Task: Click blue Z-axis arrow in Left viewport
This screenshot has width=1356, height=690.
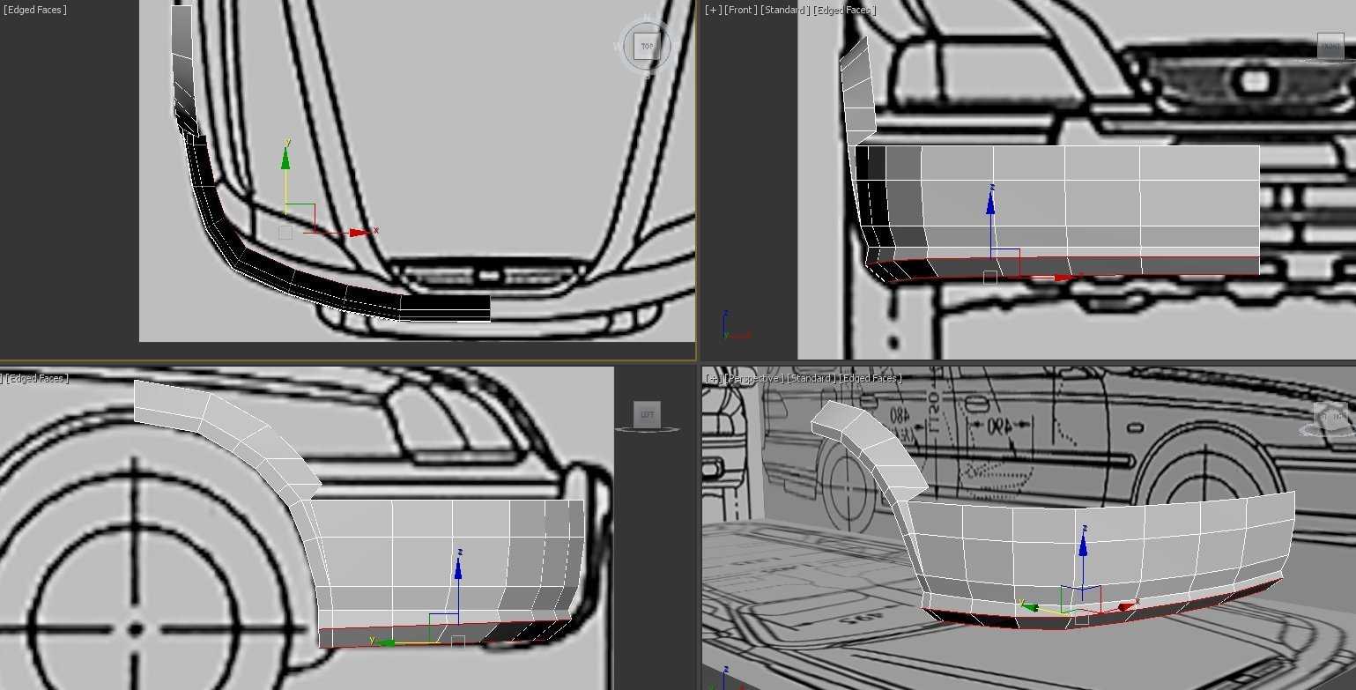Action: 458,567
